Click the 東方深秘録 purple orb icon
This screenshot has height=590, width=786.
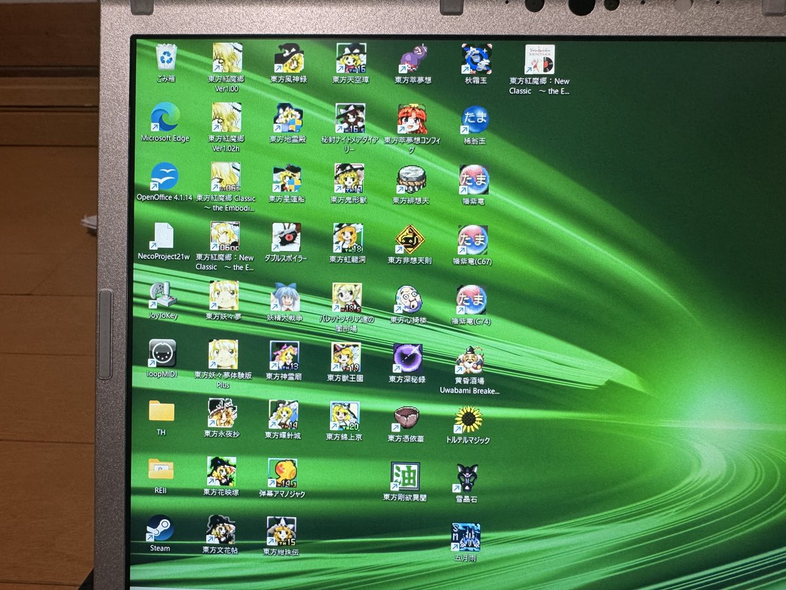407,358
